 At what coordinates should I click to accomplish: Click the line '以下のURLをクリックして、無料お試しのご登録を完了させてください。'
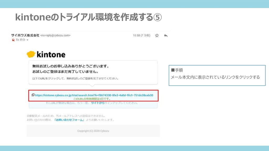coord(75,79)
